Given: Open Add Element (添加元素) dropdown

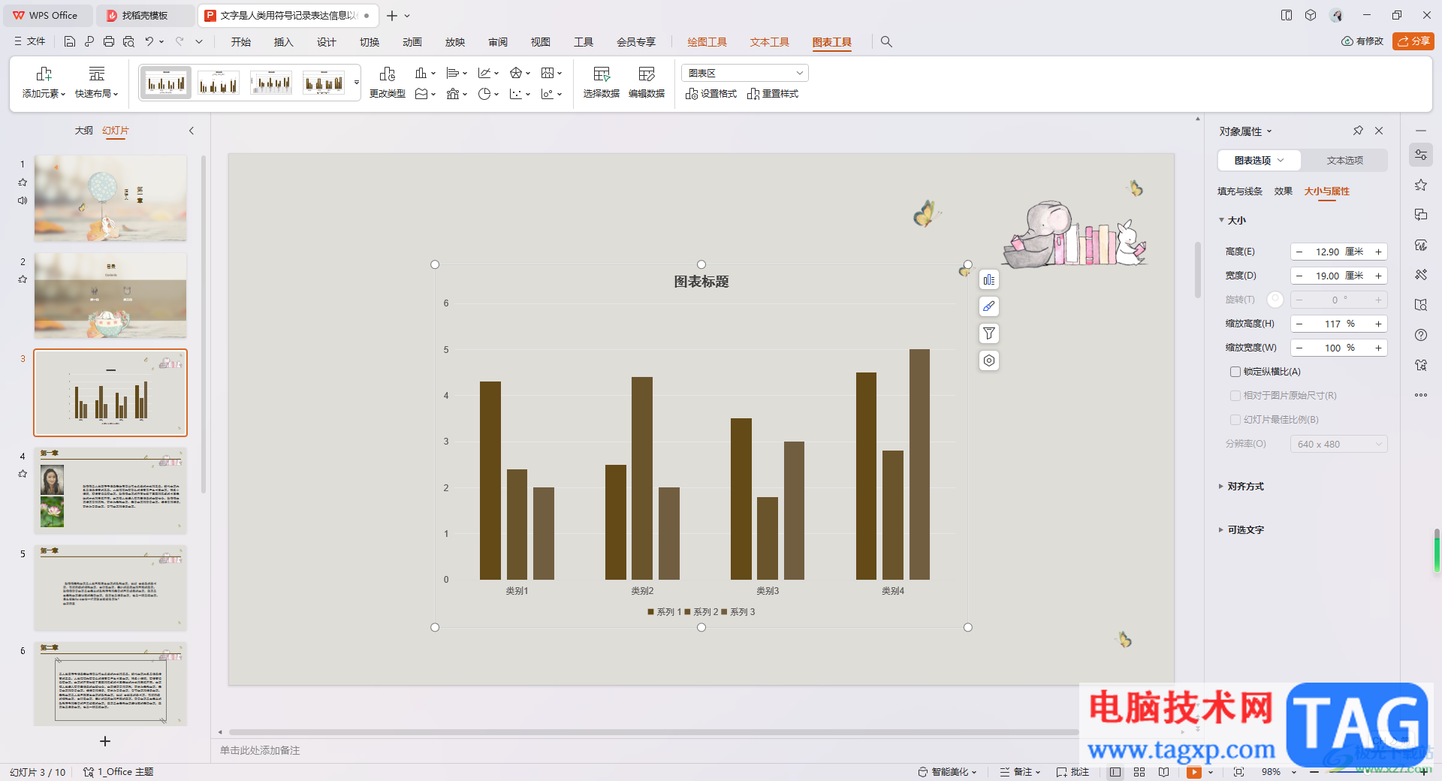Looking at the screenshot, I should 44,83.
